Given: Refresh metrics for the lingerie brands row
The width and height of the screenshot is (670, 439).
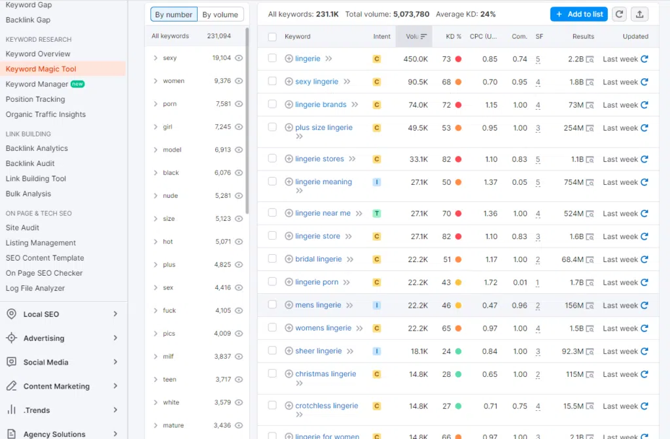Looking at the screenshot, I should pos(644,105).
